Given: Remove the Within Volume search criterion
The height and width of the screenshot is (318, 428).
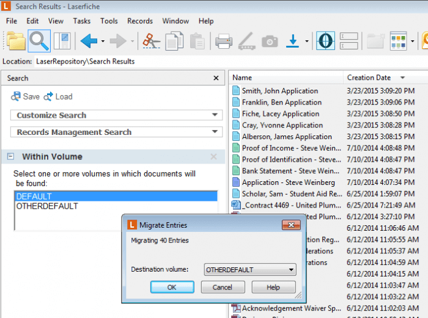Looking at the screenshot, I should tap(213, 157).
